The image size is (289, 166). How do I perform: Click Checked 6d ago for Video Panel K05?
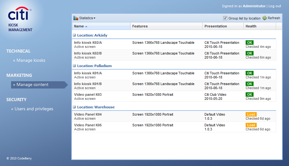coord(258,129)
